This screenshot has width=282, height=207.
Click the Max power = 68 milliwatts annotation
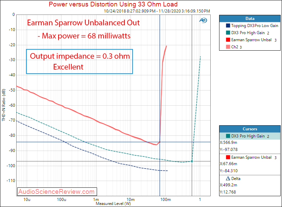click(x=84, y=36)
